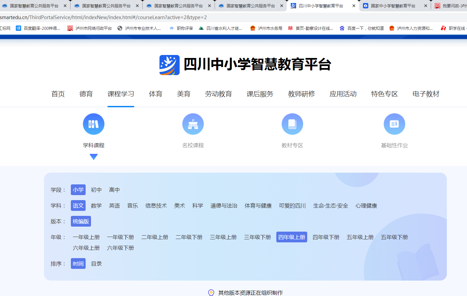Collapse the blue triangle under 学科课程
The width and height of the screenshot is (467, 296).
[94, 157]
